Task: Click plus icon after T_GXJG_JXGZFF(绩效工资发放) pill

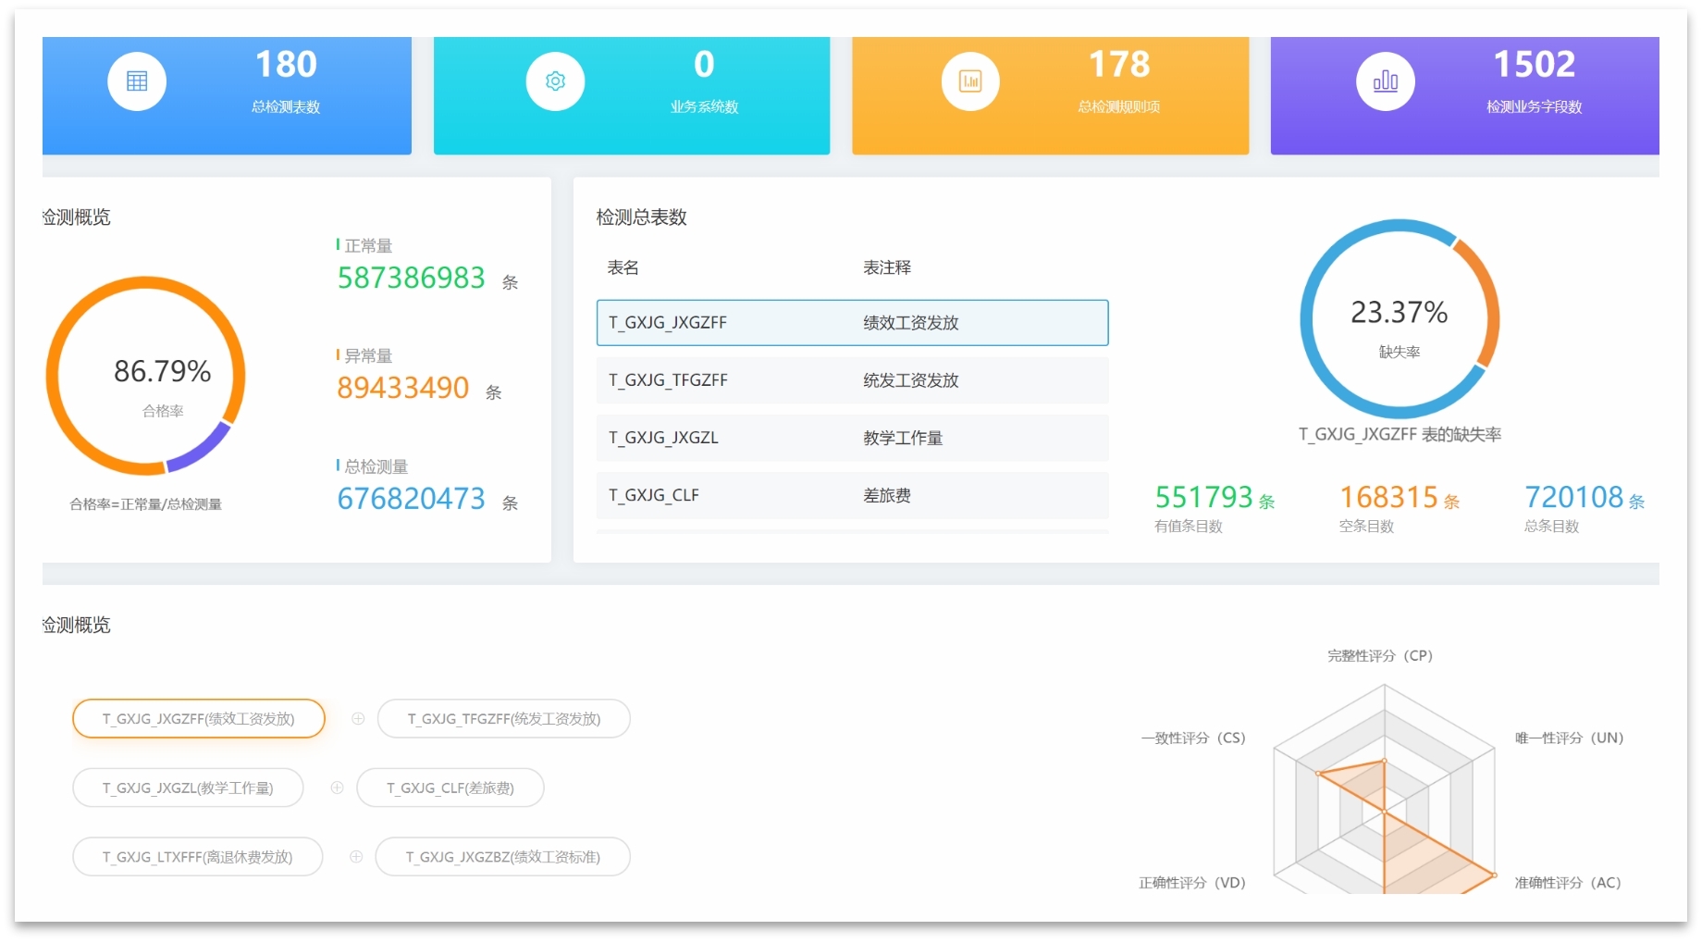Action: click(358, 718)
